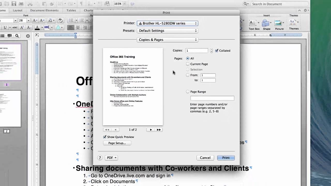
Task: Click the Align Text Left icon
Action: [71, 27]
